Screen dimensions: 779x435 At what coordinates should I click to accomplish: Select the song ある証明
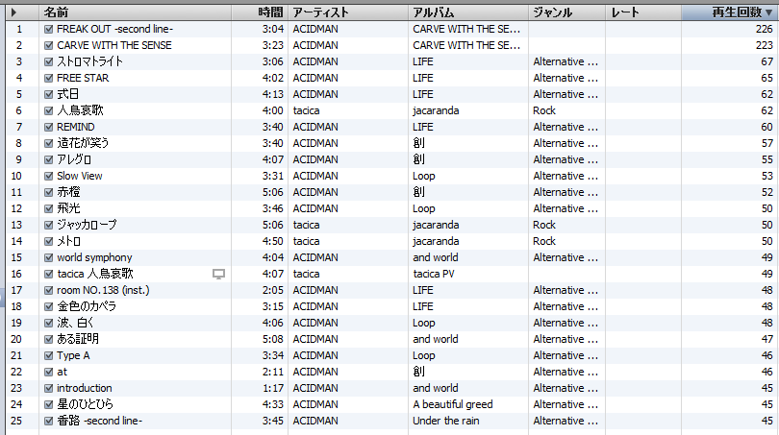pyautogui.click(x=78, y=339)
